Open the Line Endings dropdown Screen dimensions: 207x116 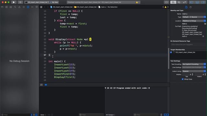pos(194,67)
